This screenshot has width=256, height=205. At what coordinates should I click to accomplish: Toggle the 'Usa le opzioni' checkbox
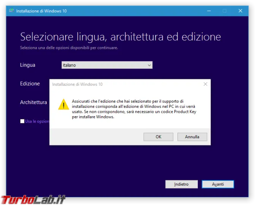[22, 121]
